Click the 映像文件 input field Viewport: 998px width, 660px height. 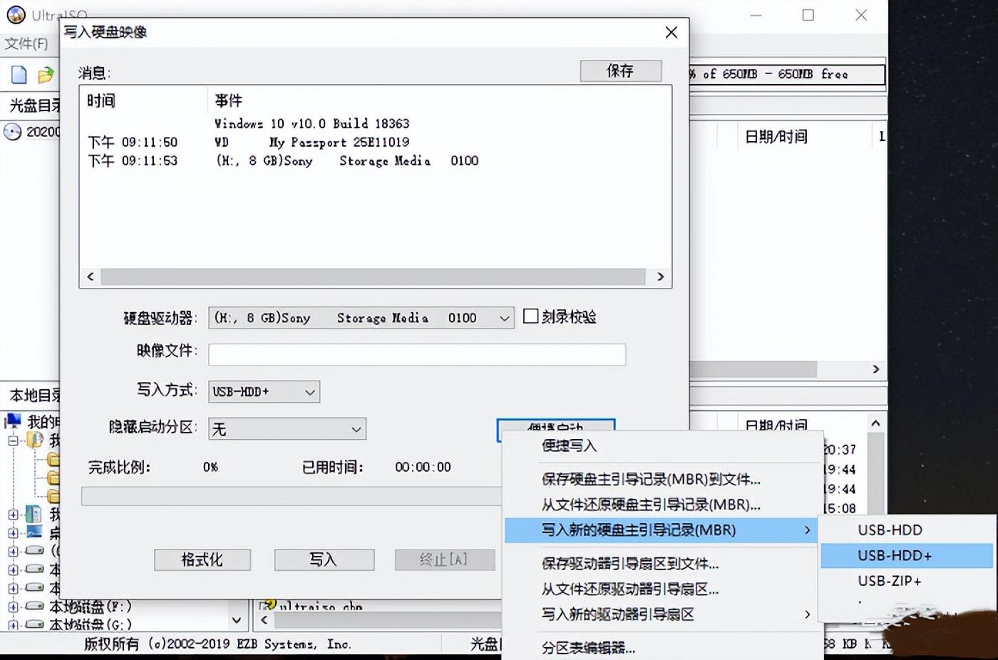coord(417,354)
